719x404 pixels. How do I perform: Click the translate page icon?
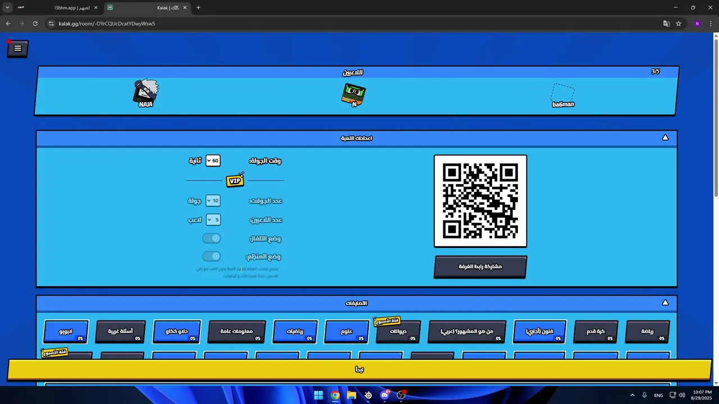(666, 24)
